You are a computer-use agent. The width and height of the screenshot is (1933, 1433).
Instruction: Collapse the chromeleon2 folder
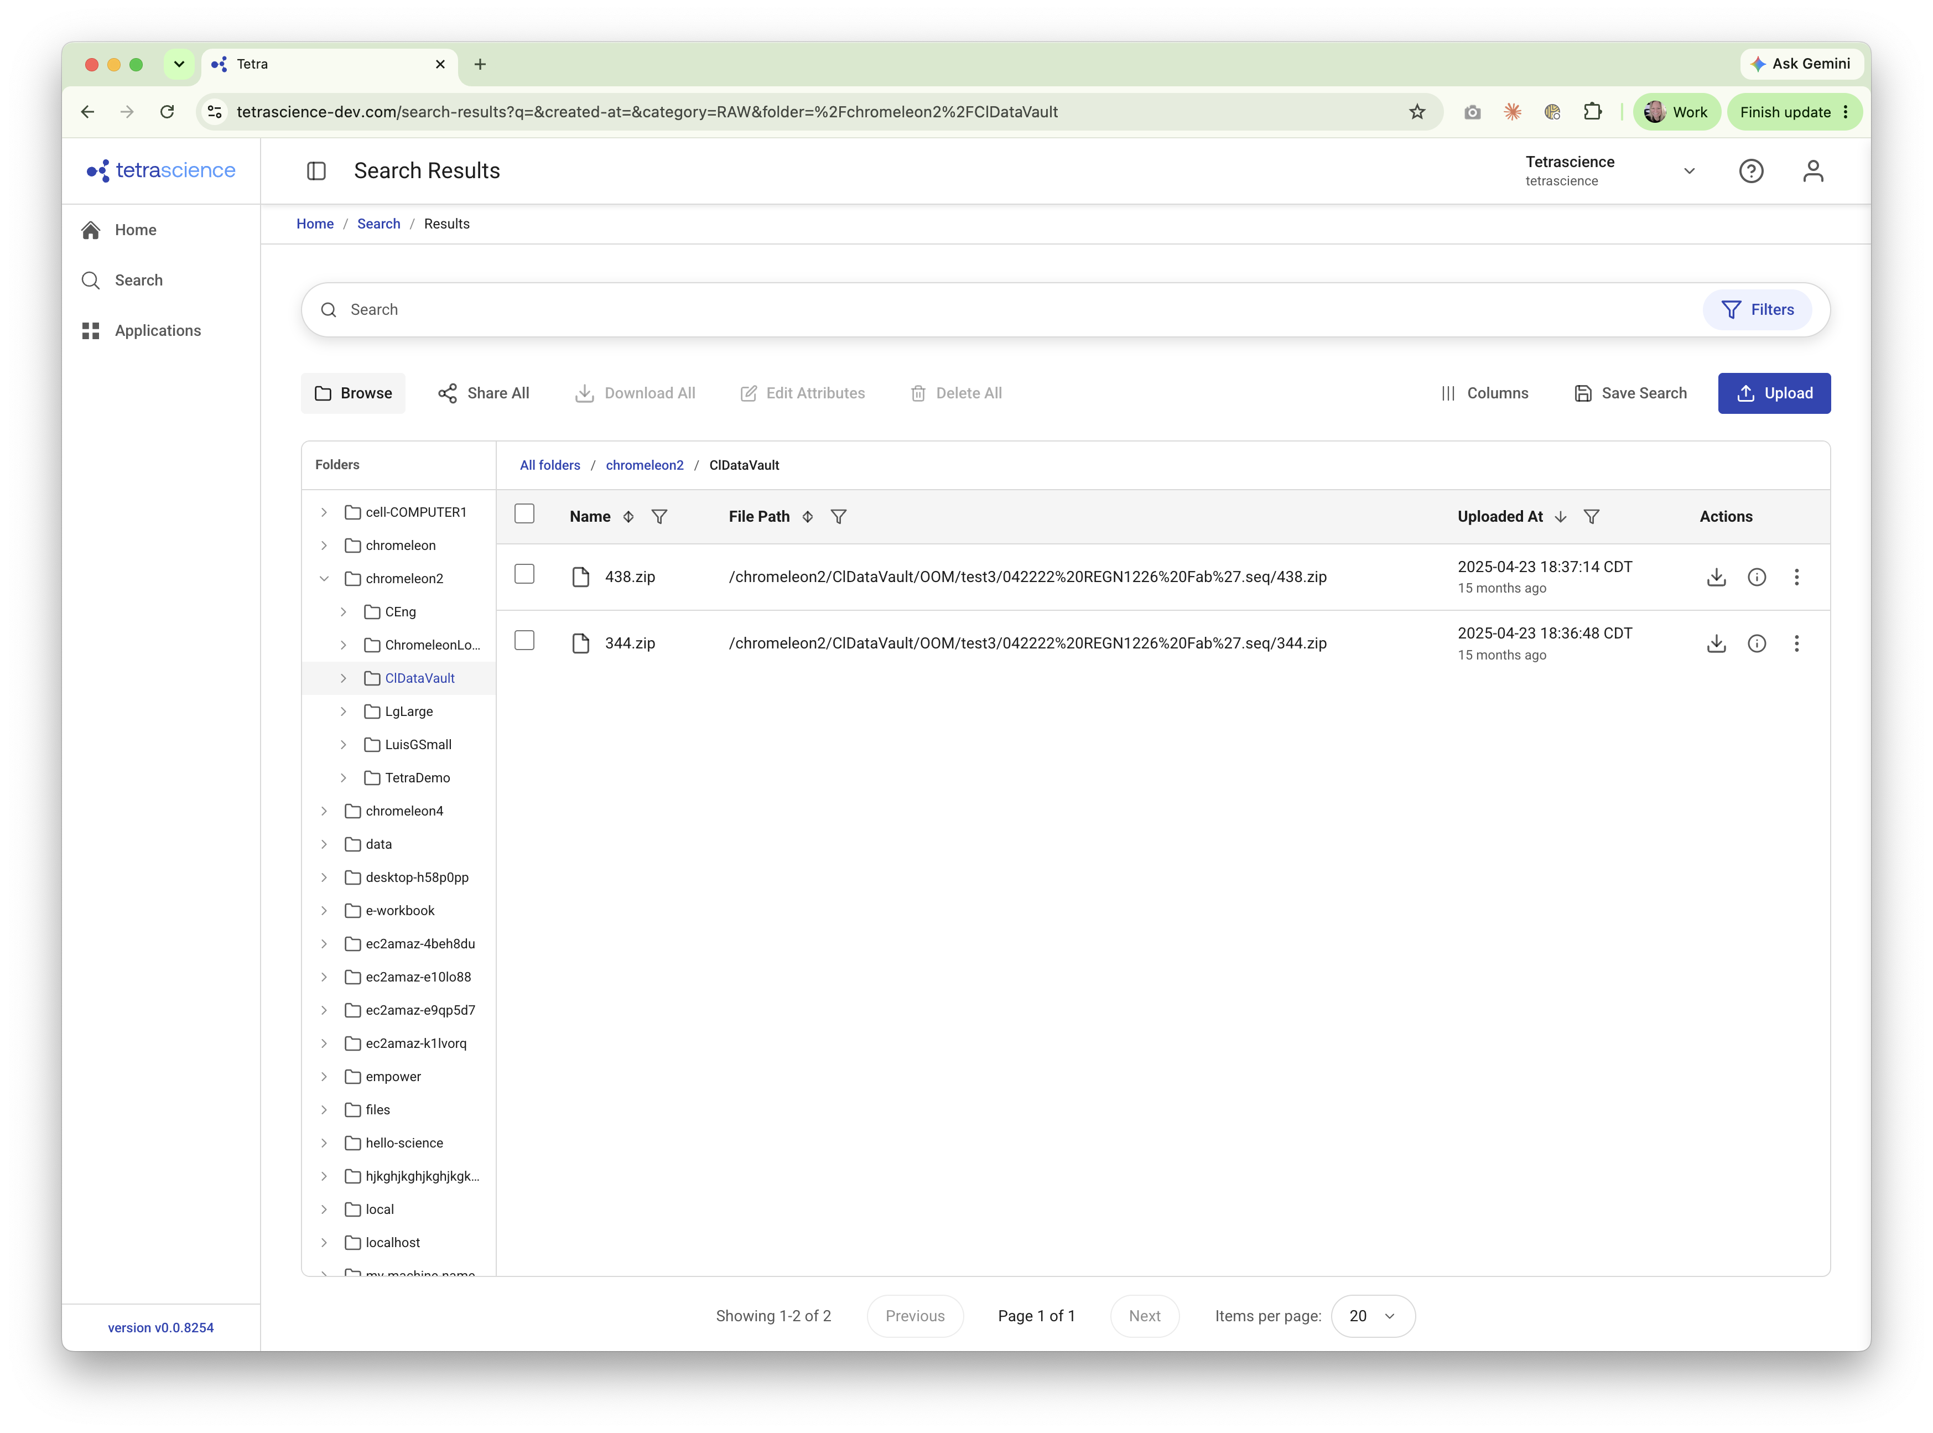tap(324, 579)
